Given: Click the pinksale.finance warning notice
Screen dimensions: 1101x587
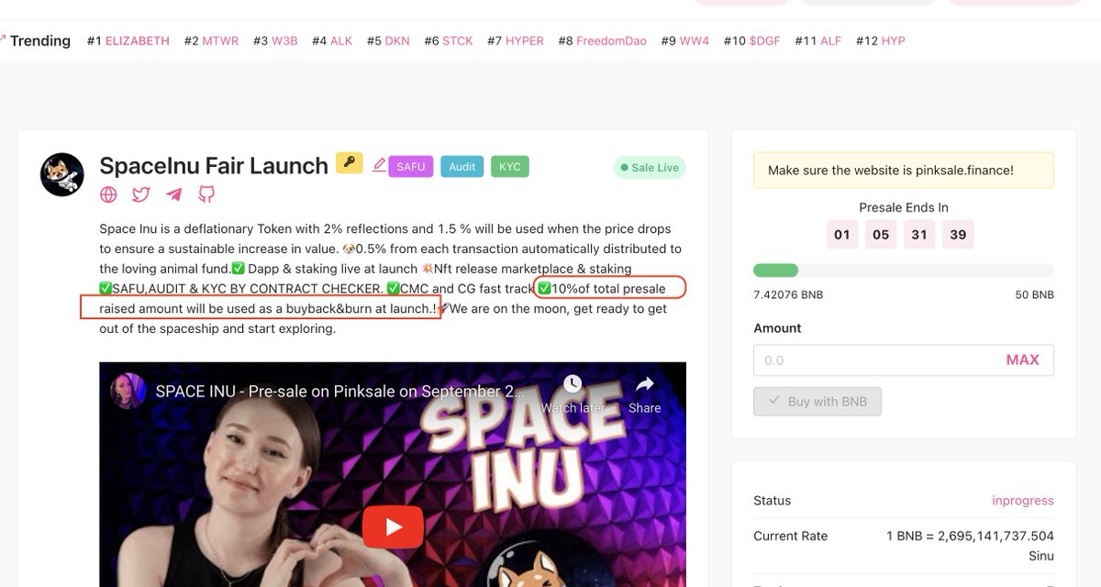Looking at the screenshot, I should click(x=904, y=171).
